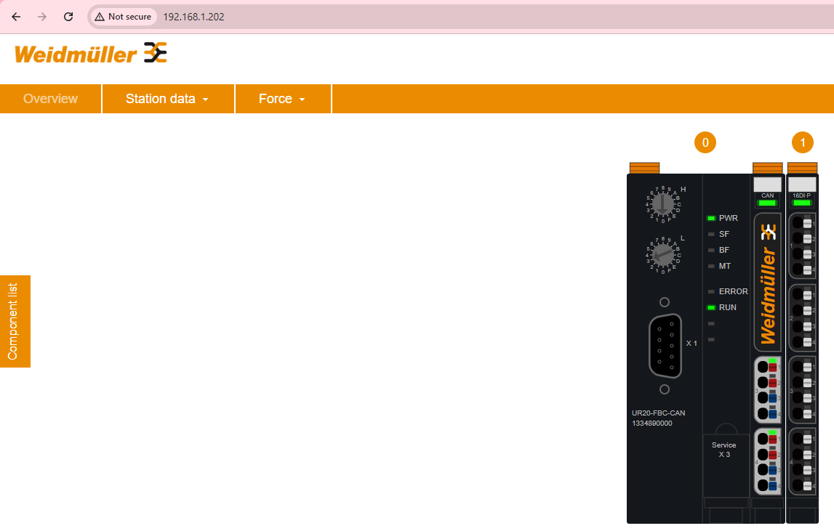Expand the Force dropdown menu
834x531 pixels.
[x=282, y=99]
